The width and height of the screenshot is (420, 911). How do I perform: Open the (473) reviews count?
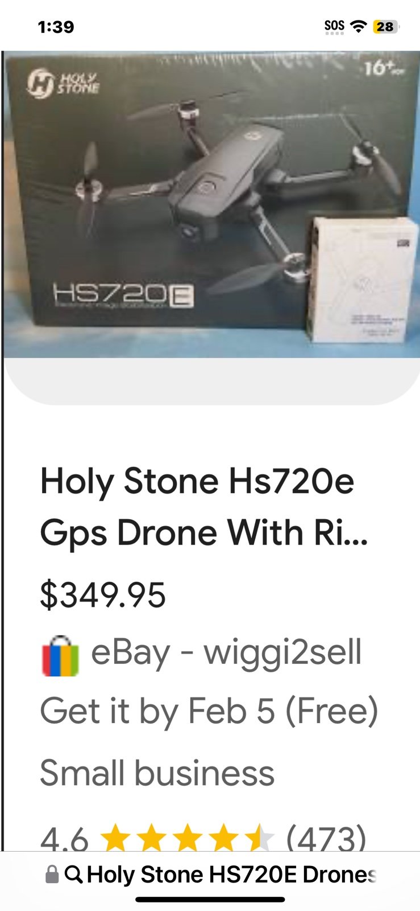(326, 838)
